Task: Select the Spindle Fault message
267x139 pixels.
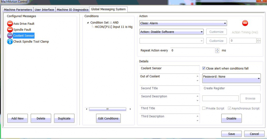Action: pos(22,30)
